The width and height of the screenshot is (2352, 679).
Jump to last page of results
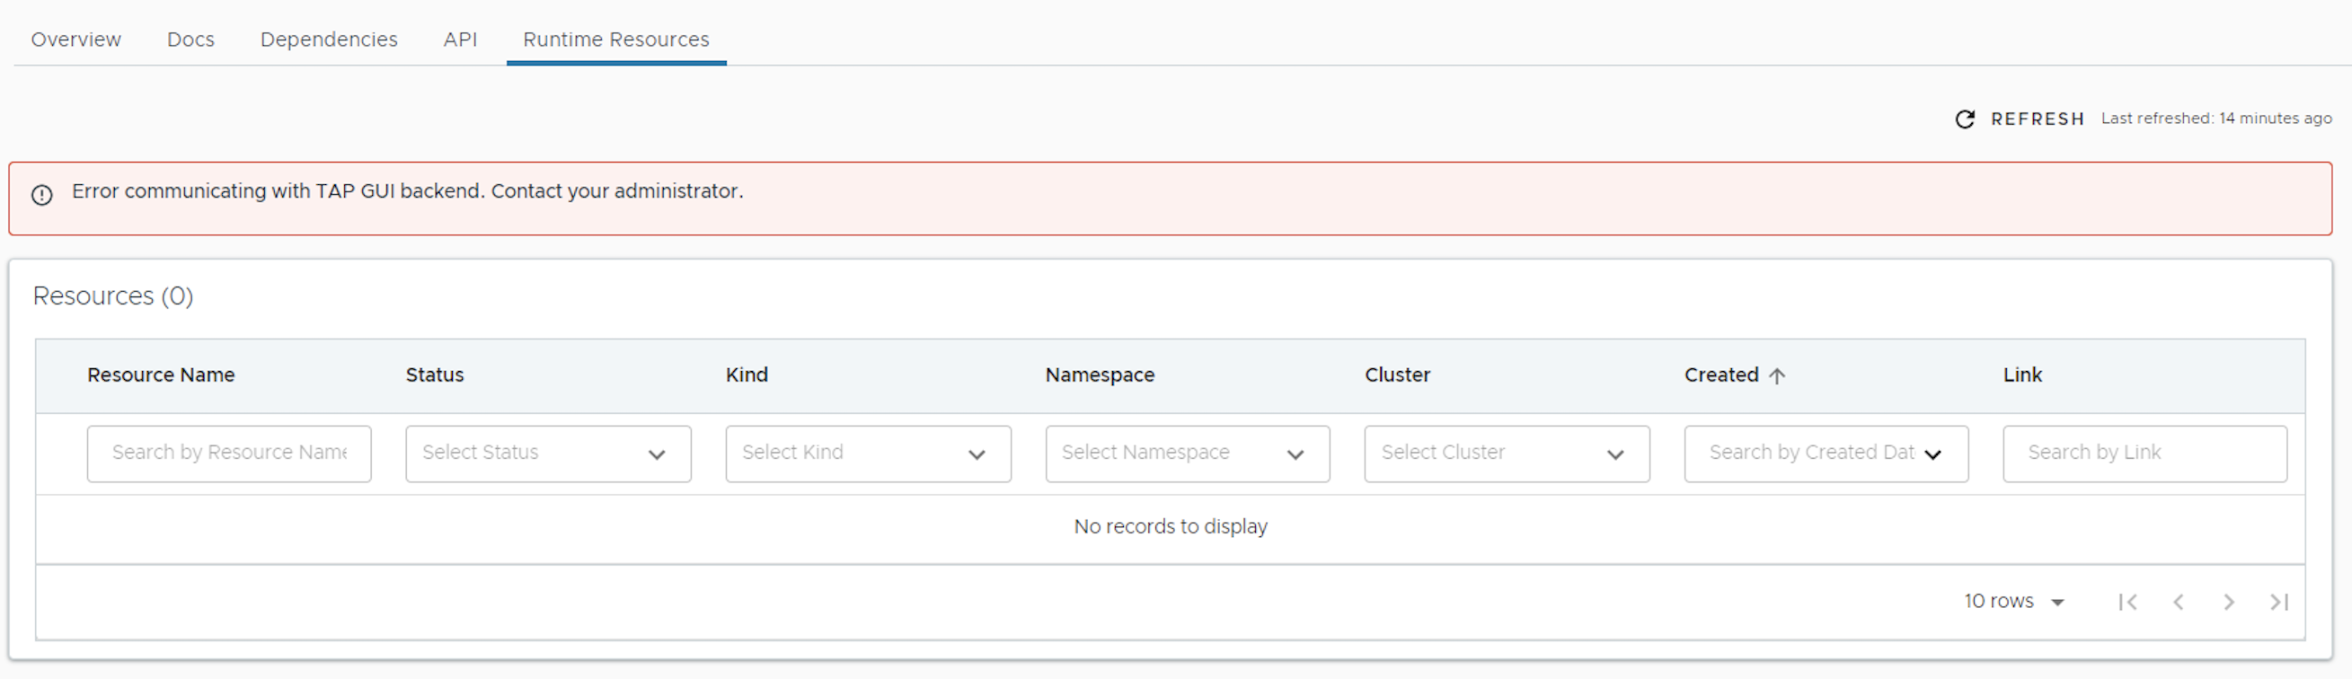coord(2279,602)
